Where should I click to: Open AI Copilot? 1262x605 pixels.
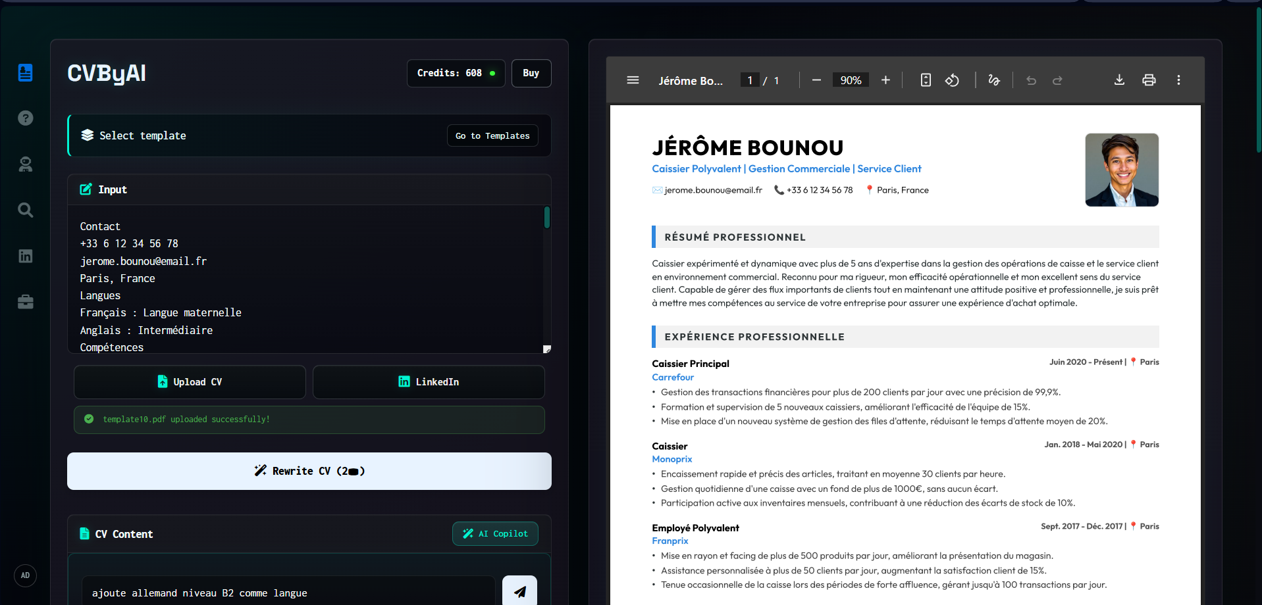point(495,534)
